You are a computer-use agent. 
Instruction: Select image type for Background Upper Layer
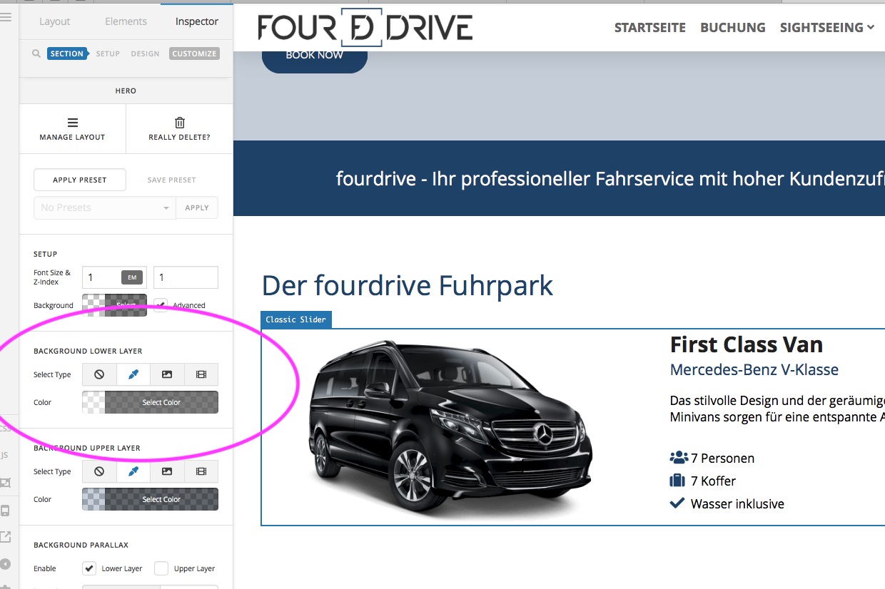click(x=167, y=471)
